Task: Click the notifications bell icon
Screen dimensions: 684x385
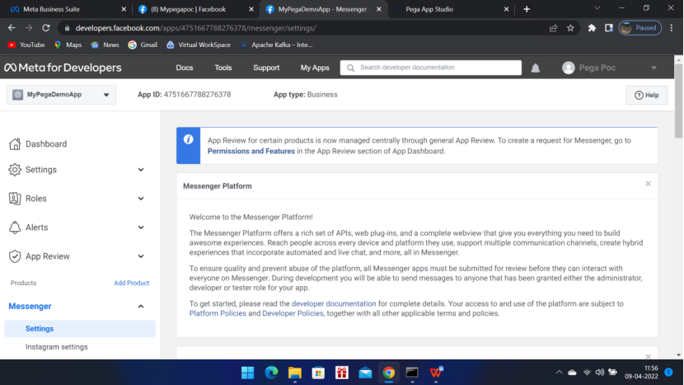Action: click(535, 68)
